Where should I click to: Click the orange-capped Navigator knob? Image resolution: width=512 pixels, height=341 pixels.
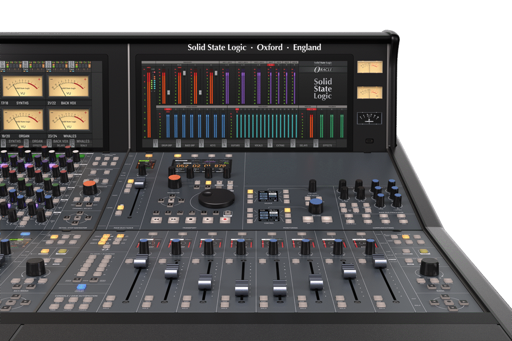[174, 181]
